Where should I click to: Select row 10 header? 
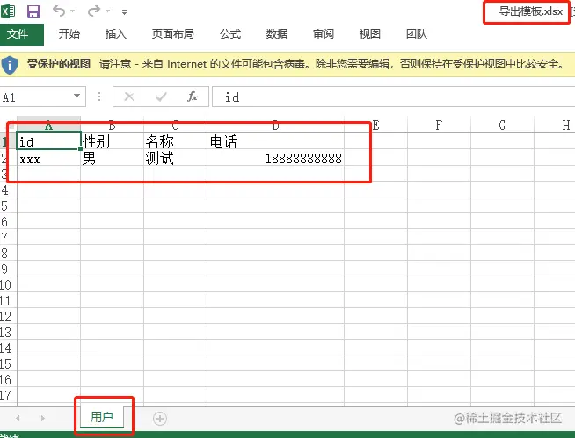pos(8,284)
